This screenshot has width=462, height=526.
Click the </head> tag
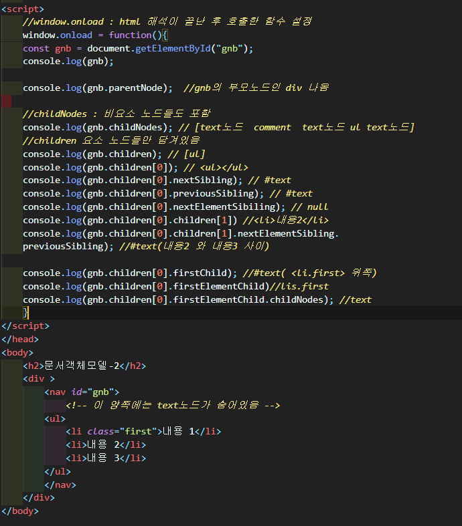[x=20, y=340]
